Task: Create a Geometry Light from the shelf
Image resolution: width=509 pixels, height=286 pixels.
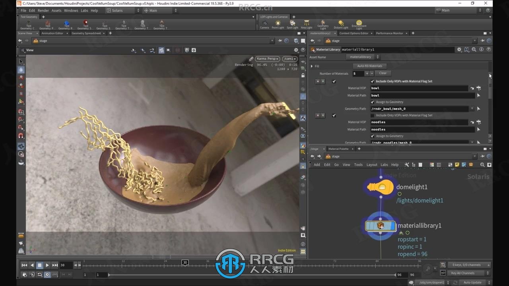Action: point(323,25)
